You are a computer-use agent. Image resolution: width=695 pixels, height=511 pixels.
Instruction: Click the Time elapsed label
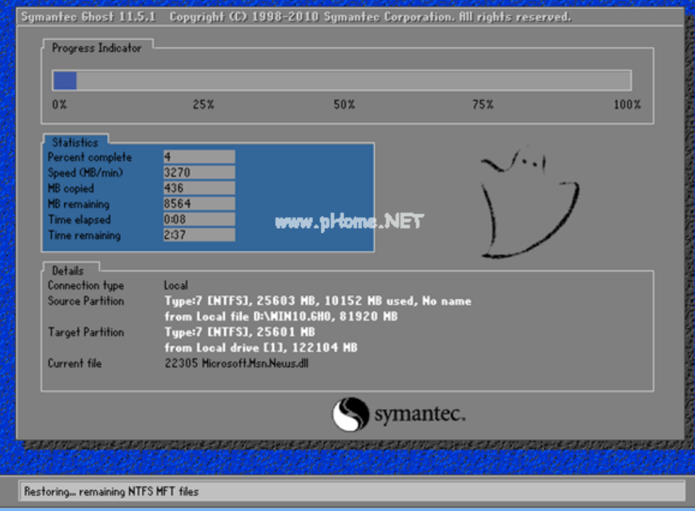79,220
